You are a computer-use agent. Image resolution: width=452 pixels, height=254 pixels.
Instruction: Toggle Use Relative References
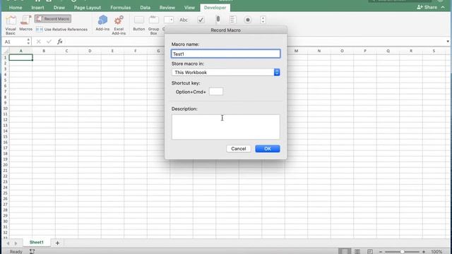61,30
